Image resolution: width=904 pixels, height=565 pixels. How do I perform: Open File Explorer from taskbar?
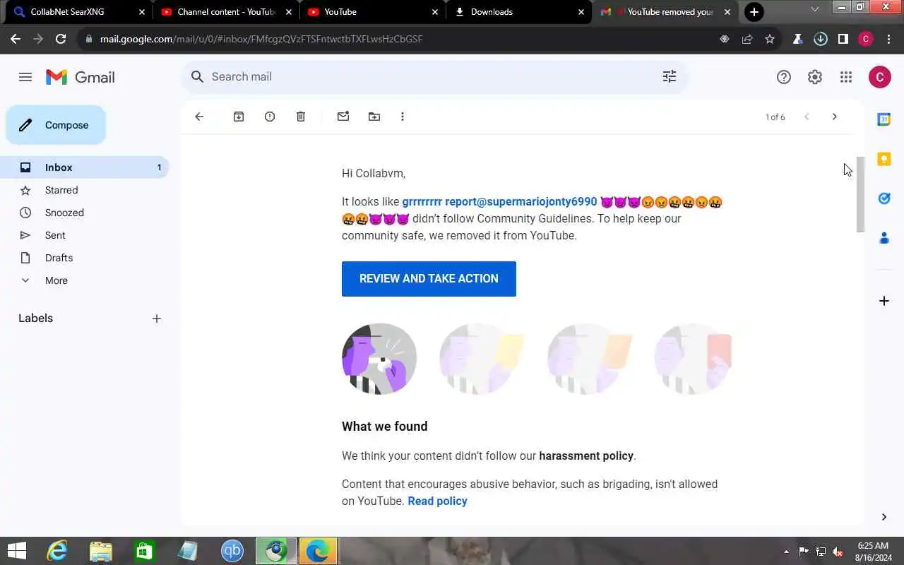(x=101, y=551)
